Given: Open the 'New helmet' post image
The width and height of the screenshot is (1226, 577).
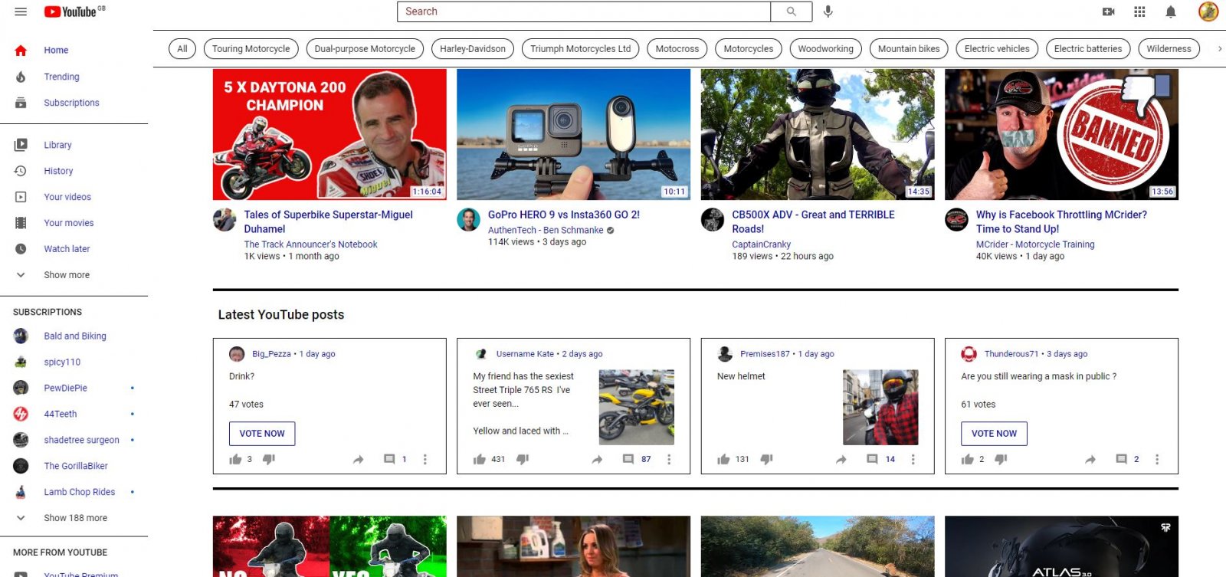Looking at the screenshot, I should (880, 408).
